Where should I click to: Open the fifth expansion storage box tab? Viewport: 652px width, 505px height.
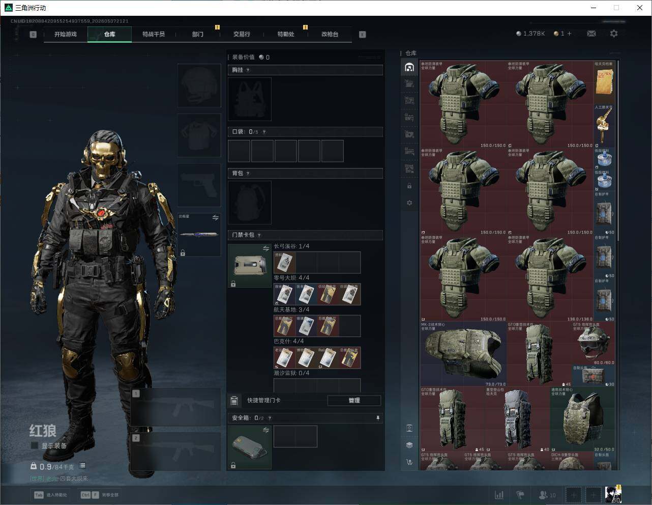point(409,151)
